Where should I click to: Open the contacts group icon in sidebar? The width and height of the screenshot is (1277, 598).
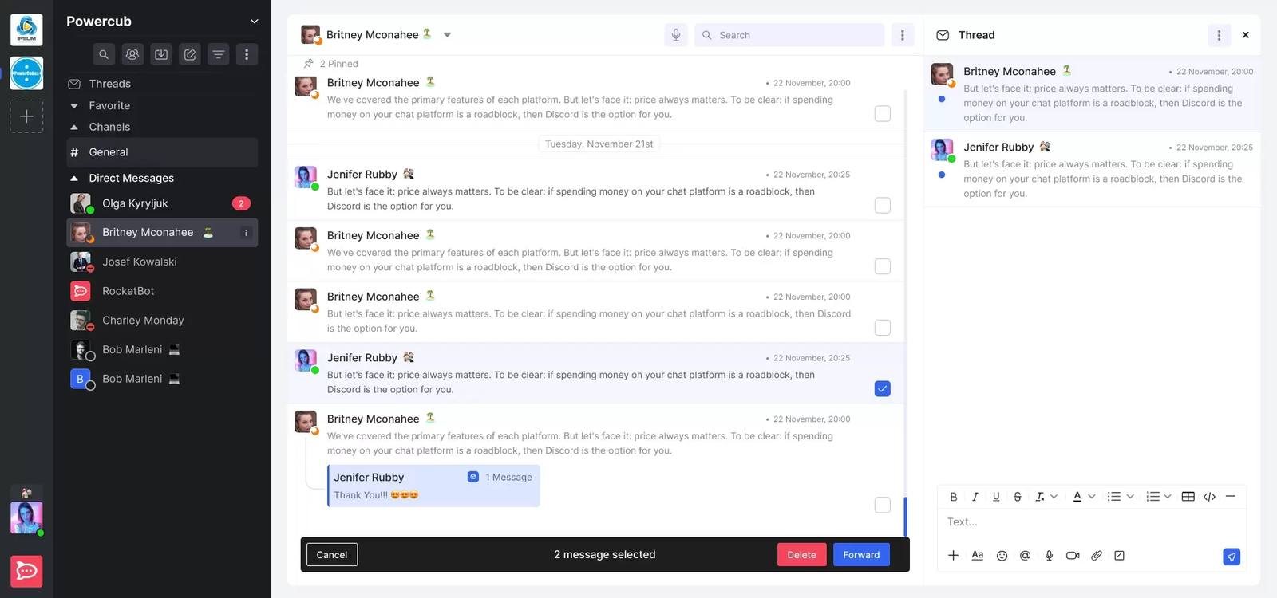[x=132, y=54]
